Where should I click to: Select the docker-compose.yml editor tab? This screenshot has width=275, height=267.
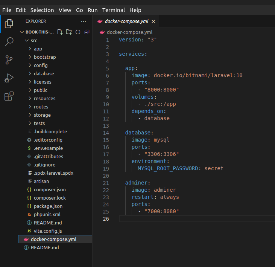coord(126,21)
